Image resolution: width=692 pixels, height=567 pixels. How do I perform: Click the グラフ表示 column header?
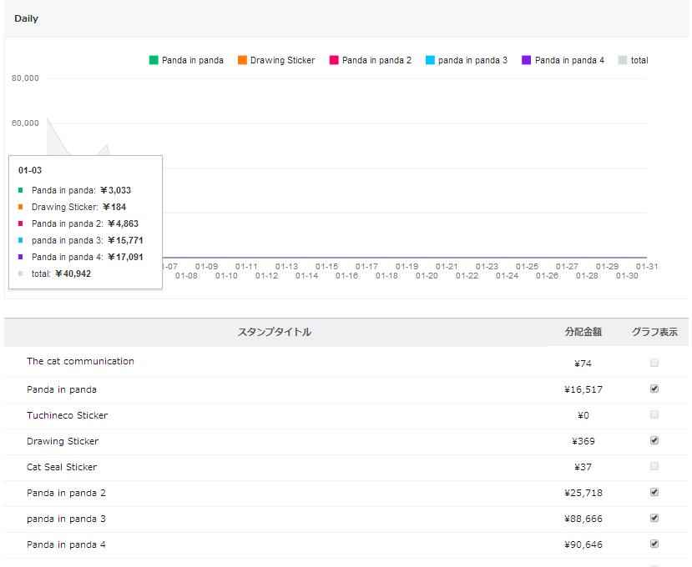(x=654, y=332)
